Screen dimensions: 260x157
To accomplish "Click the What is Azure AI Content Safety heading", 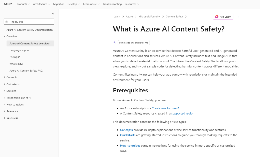I will pos(169,29).
